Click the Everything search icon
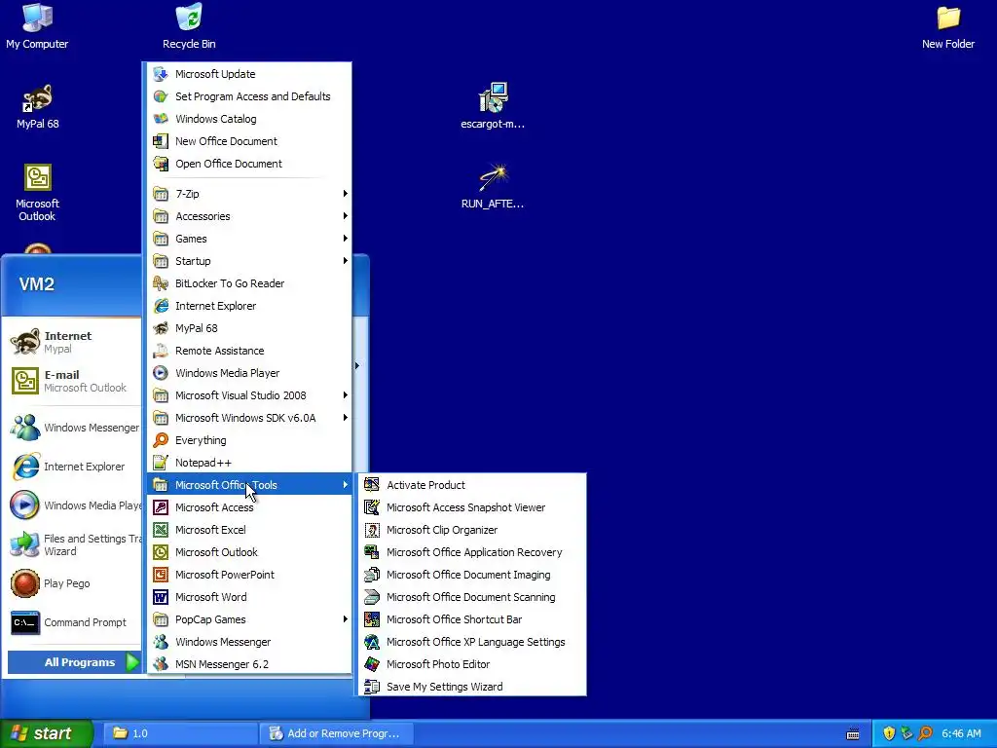 point(161,440)
